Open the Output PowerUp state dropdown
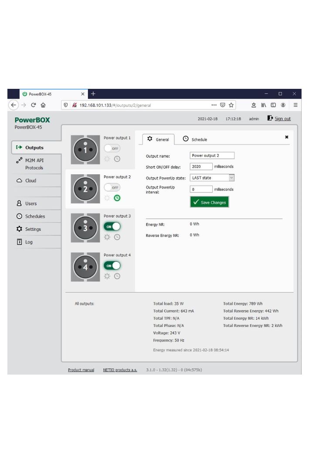This screenshot has width=309, height=463. 212,178
